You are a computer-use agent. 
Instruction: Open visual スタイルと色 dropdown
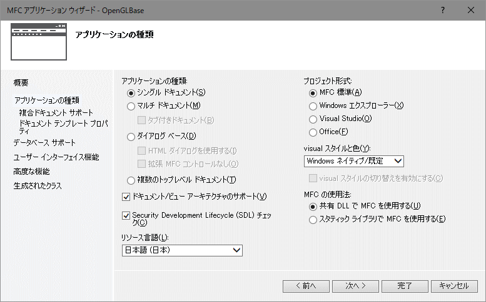[353, 161]
